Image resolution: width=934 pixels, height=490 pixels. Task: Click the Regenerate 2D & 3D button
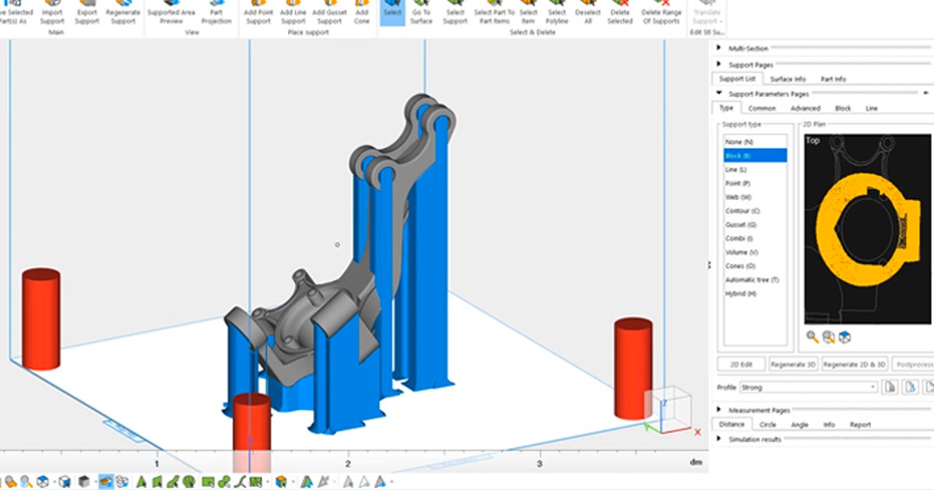click(855, 364)
